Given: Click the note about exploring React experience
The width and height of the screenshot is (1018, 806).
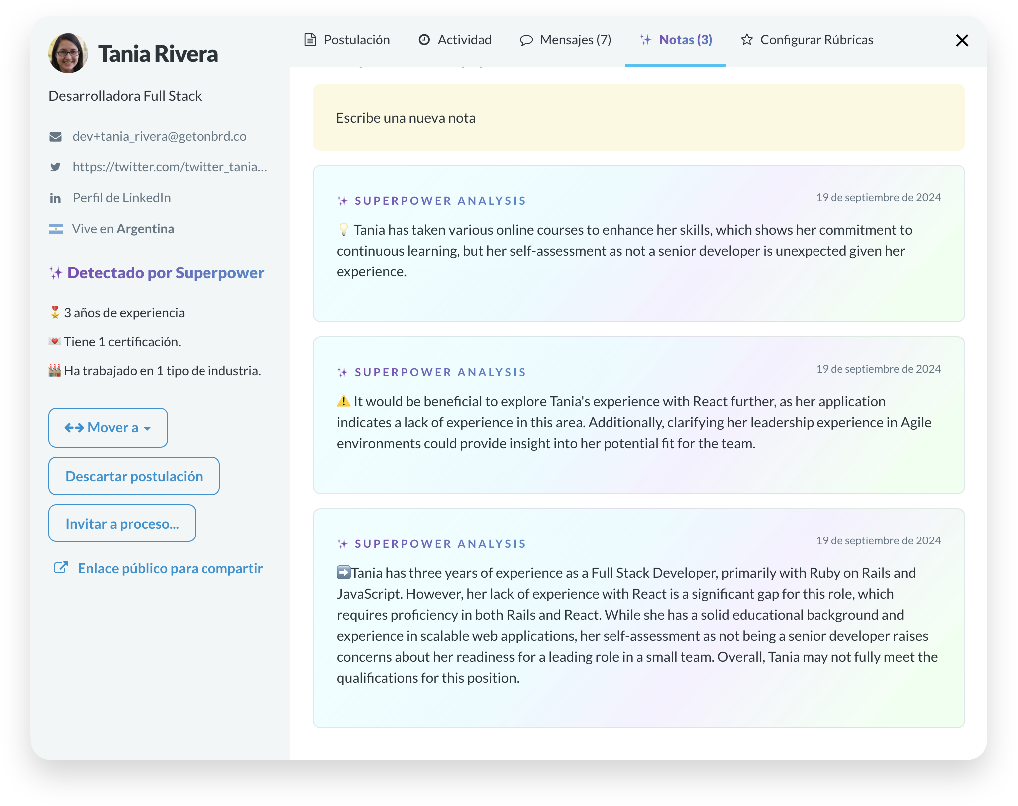Looking at the screenshot, I should point(638,415).
